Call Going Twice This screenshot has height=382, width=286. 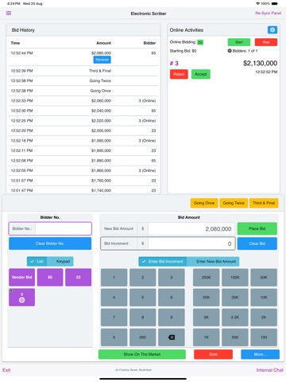pos(234,203)
